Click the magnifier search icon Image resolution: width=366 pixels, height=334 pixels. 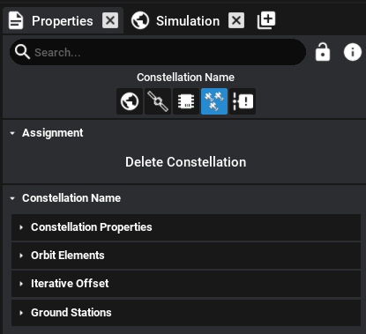pyautogui.click(x=22, y=52)
